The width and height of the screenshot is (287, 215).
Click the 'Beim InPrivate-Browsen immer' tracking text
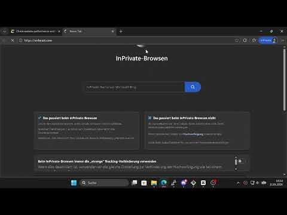click(x=97, y=161)
